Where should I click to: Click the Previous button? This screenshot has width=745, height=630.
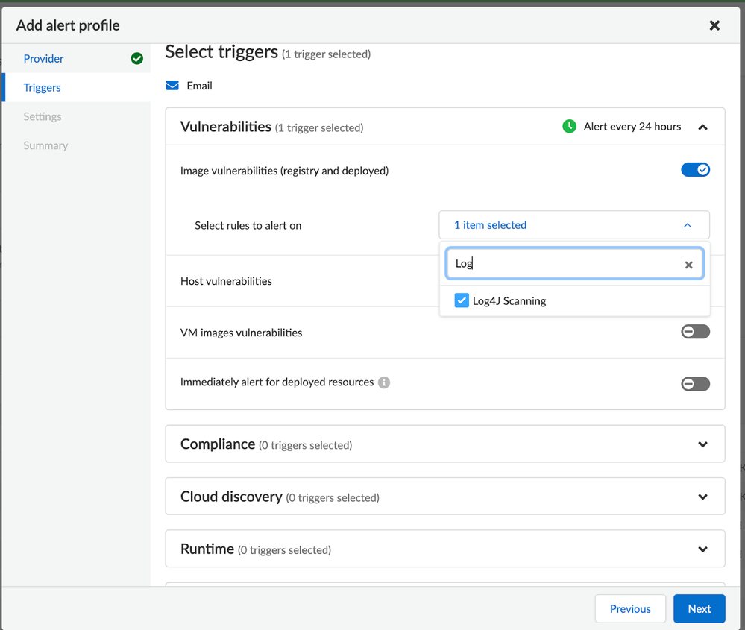pos(630,608)
